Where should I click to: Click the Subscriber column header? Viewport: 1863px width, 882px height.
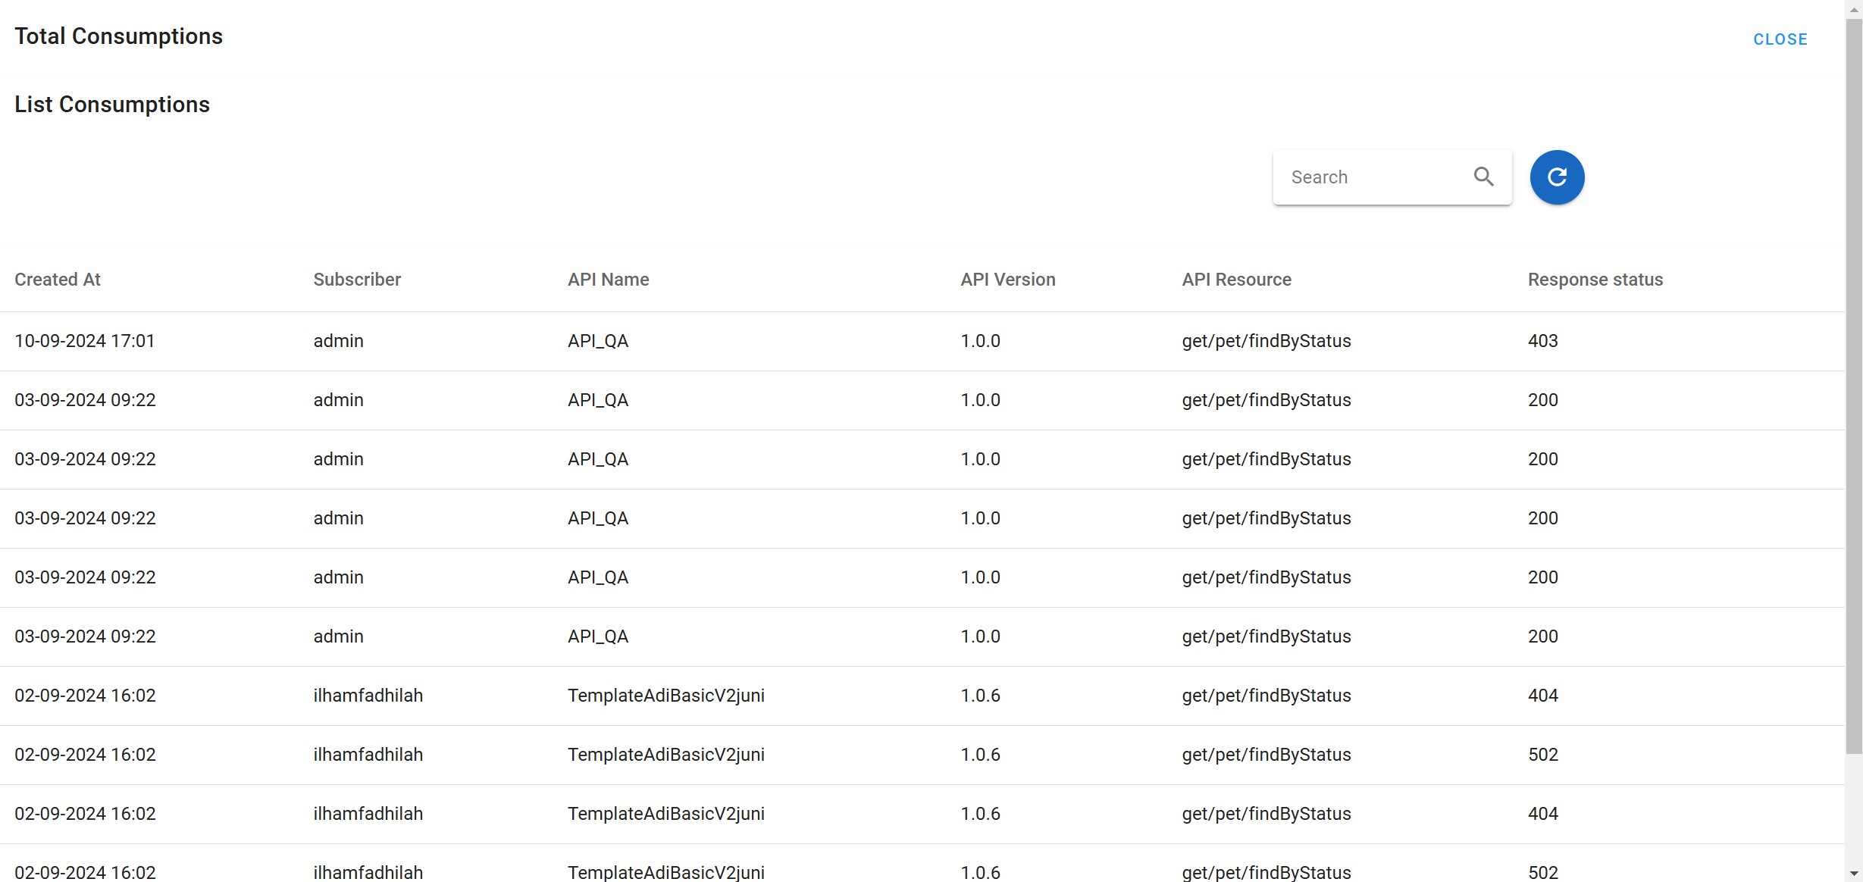pyautogui.click(x=357, y=280)
